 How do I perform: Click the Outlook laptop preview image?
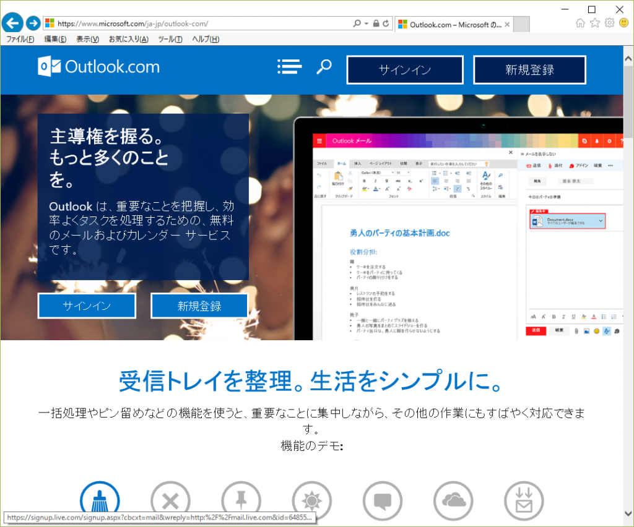(458, 228)
